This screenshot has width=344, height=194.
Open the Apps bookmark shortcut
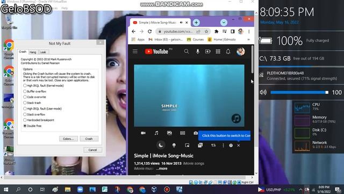138,39
